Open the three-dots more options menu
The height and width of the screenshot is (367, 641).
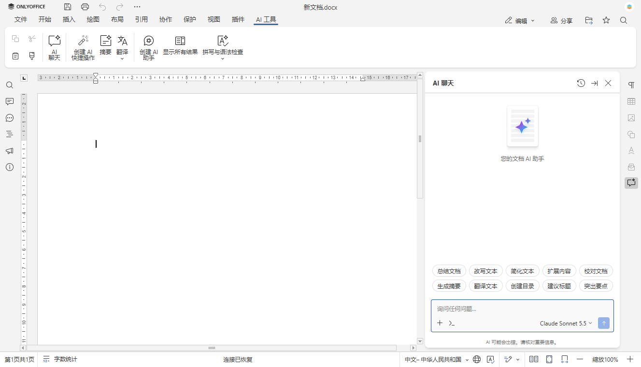pyautogui.click(x=137, y=7)
